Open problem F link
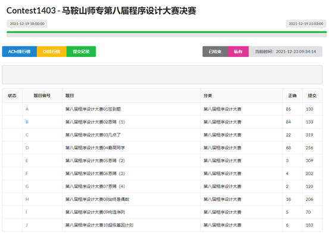The width and height of the screenshot is (329, 237). (27, 173)
